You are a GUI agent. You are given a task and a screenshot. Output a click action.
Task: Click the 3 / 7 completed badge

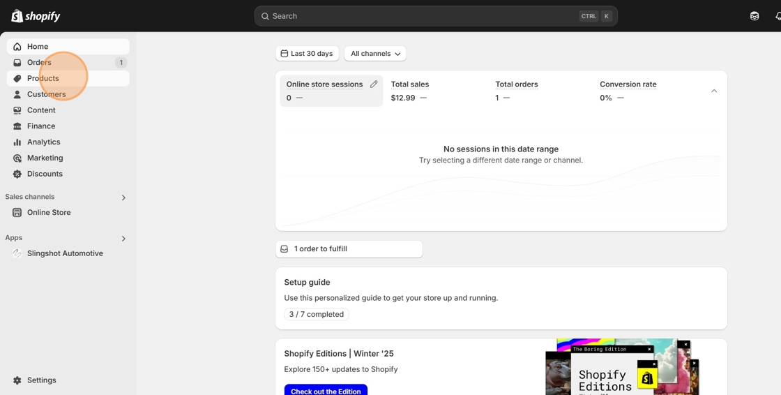[317, 314]
